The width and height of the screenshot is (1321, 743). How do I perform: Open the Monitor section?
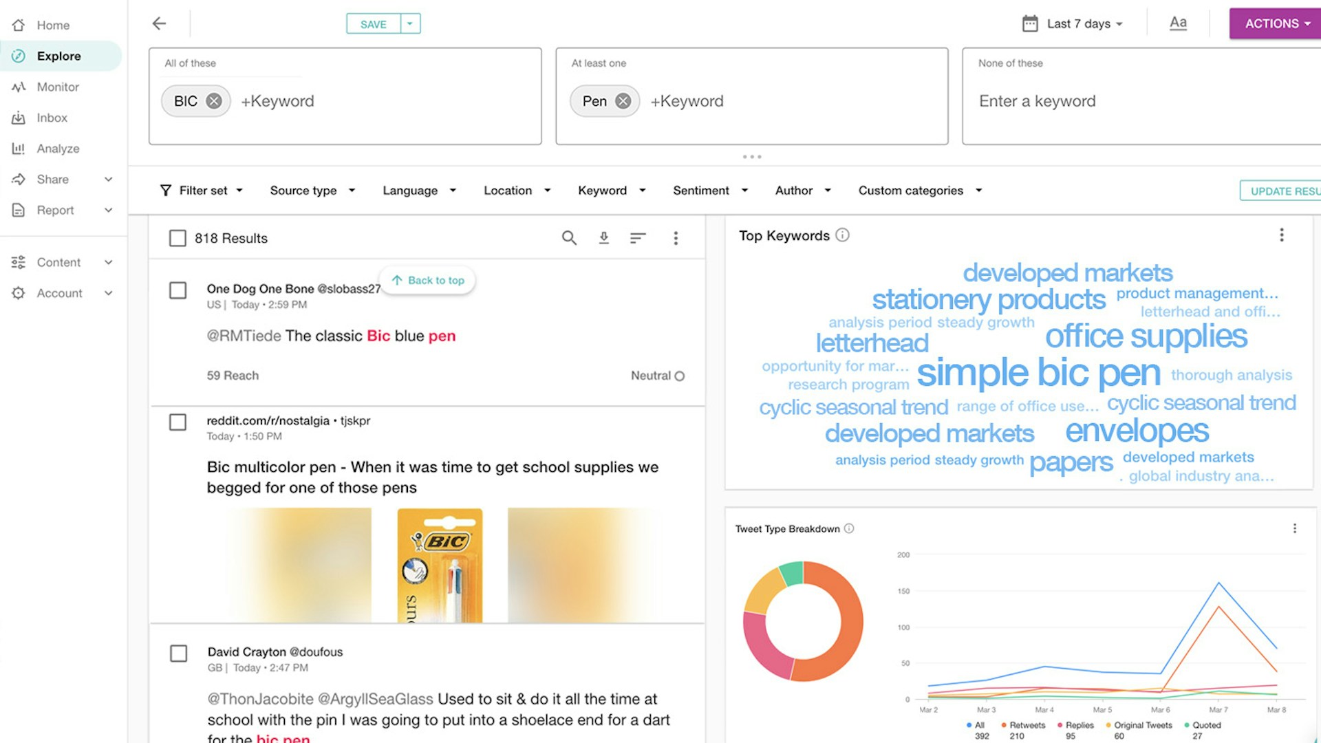click(x=56, y=86)
